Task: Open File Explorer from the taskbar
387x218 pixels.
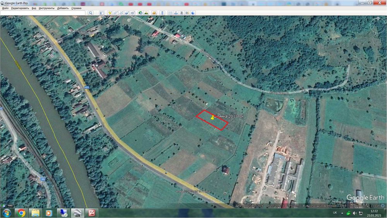Action: (x=35, y=213)
